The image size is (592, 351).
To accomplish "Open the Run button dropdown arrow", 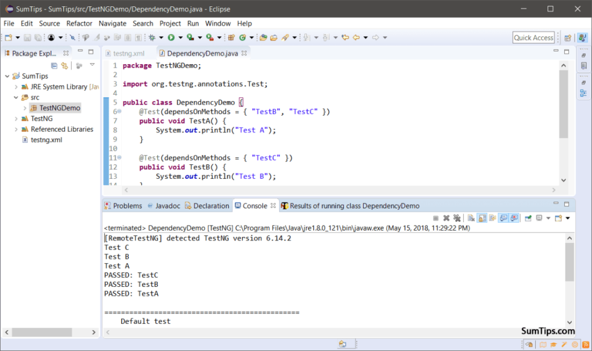I will click(x=180, y=37).
